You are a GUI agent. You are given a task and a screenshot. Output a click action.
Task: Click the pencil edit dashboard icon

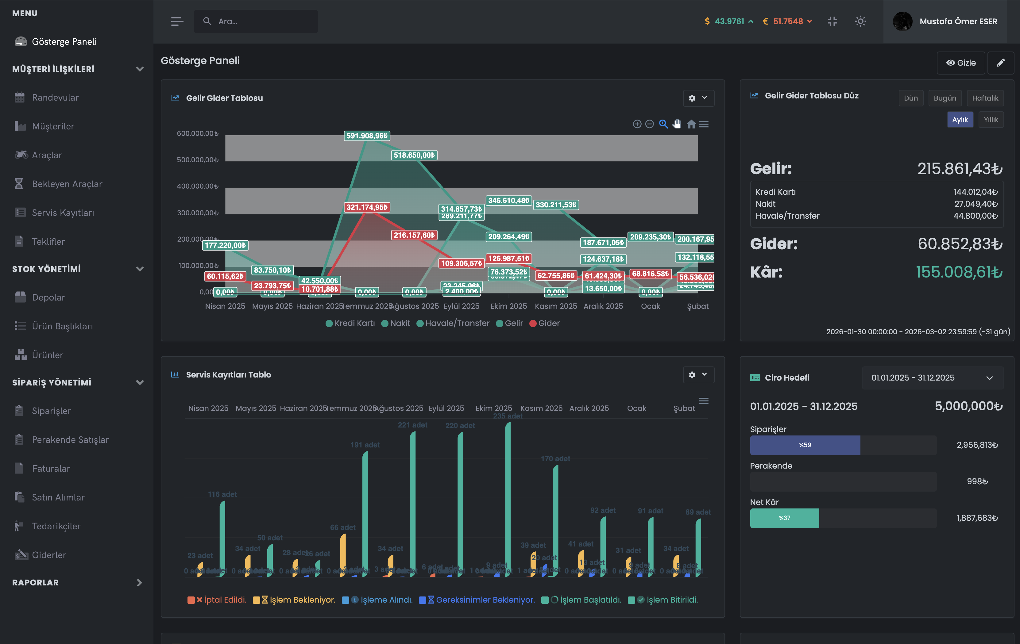[x=1001, y=63]
